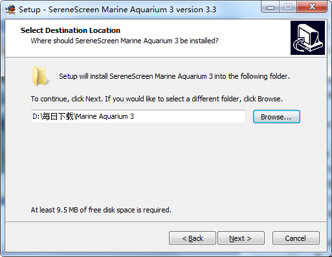332x257 pixels.
Task: Click the greyed-out maximize button
Action: [288, 7]
